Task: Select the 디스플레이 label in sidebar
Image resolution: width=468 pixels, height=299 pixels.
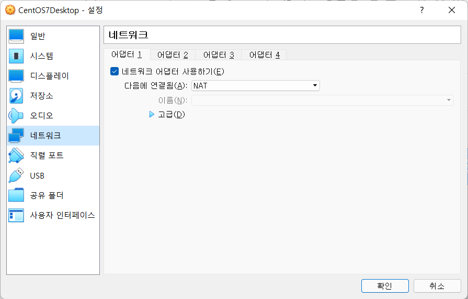Action: click(x=50, y=76)
